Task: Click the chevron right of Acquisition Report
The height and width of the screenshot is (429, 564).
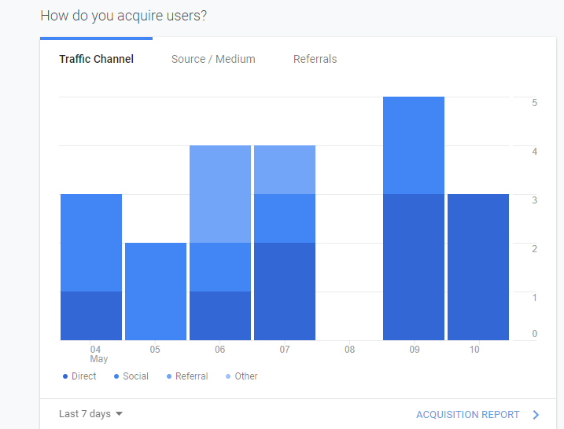Action: 536,415
